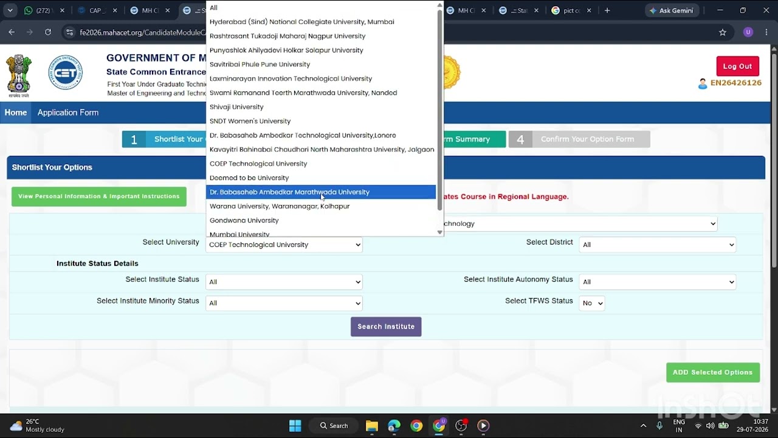Open a new browser tab
The width and height of the screenshot is (778, 438).
607,10
